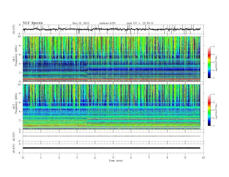Screen dimensions: 229x177
Task: Click the 'ch.4(V)' axis label
Action: click(14, 148)
